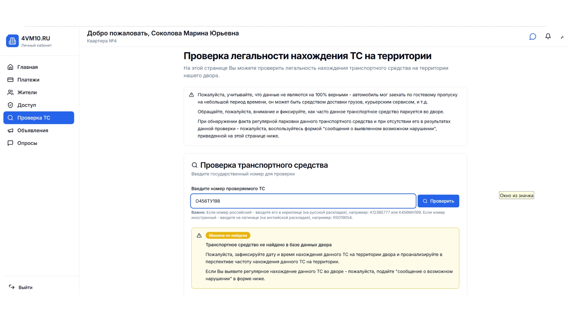570x321 pixels.
Task: Click the warning triangle in the yellow notice
Action: (x=199, y=235)
